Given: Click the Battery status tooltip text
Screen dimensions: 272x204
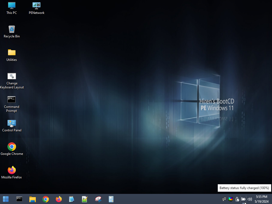Looking at the screenshot, I should point(244,188).
